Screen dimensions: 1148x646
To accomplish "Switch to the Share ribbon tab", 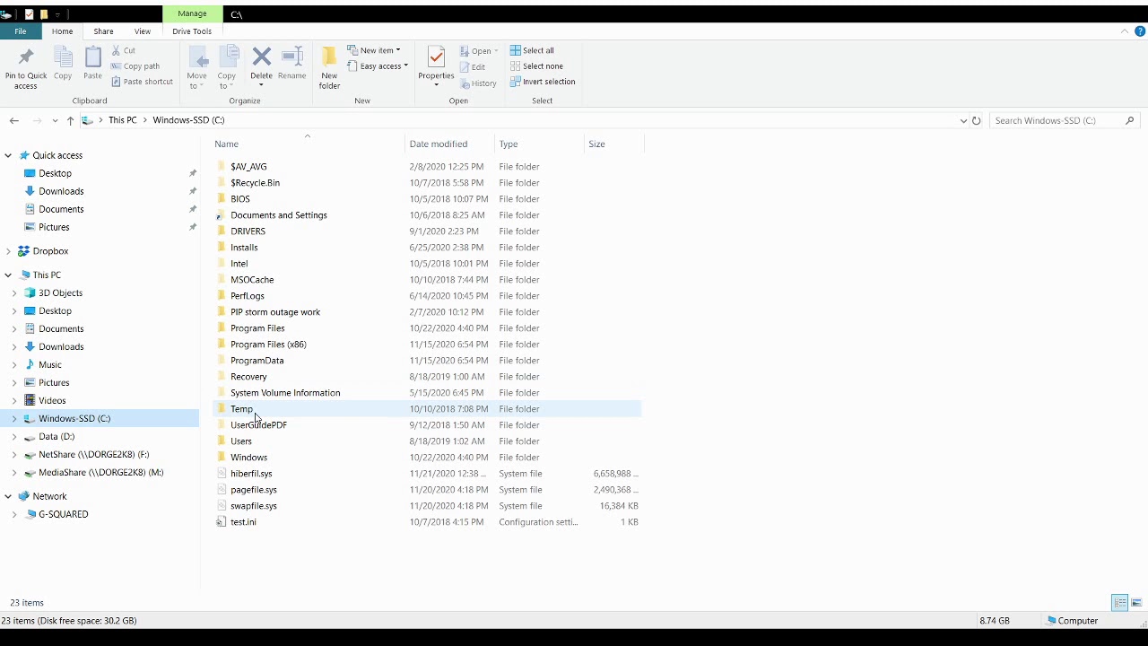I will pyautogui.click(x=103, y=31).
